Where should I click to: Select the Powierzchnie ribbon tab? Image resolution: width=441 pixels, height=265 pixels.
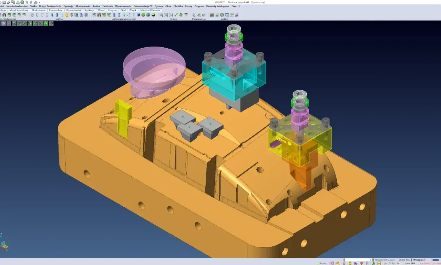tap(56, 10)
